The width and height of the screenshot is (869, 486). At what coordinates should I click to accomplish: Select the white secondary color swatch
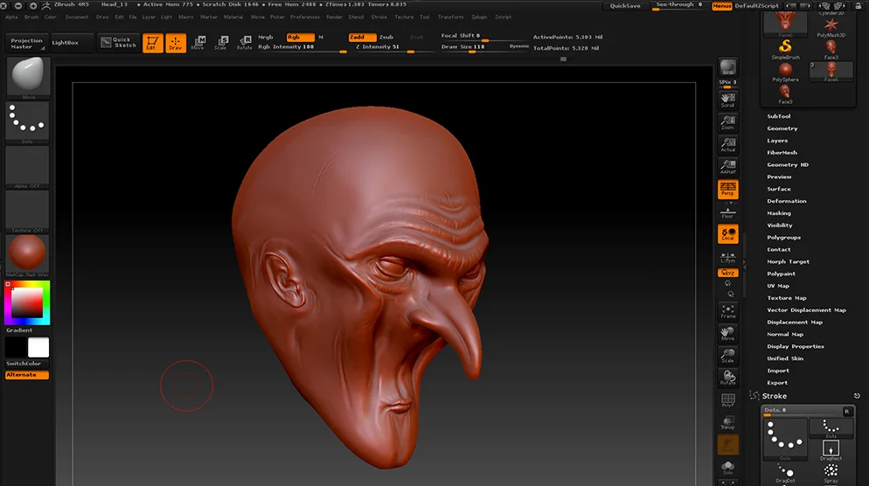tap(38, 348)
